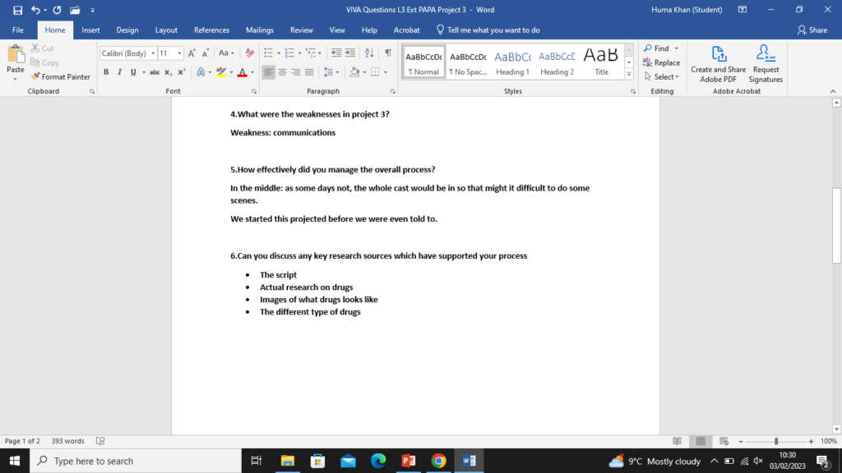This screenshot has width=842, height=473.
Task: Click the Format Painter tool
Action: [62, 76]
